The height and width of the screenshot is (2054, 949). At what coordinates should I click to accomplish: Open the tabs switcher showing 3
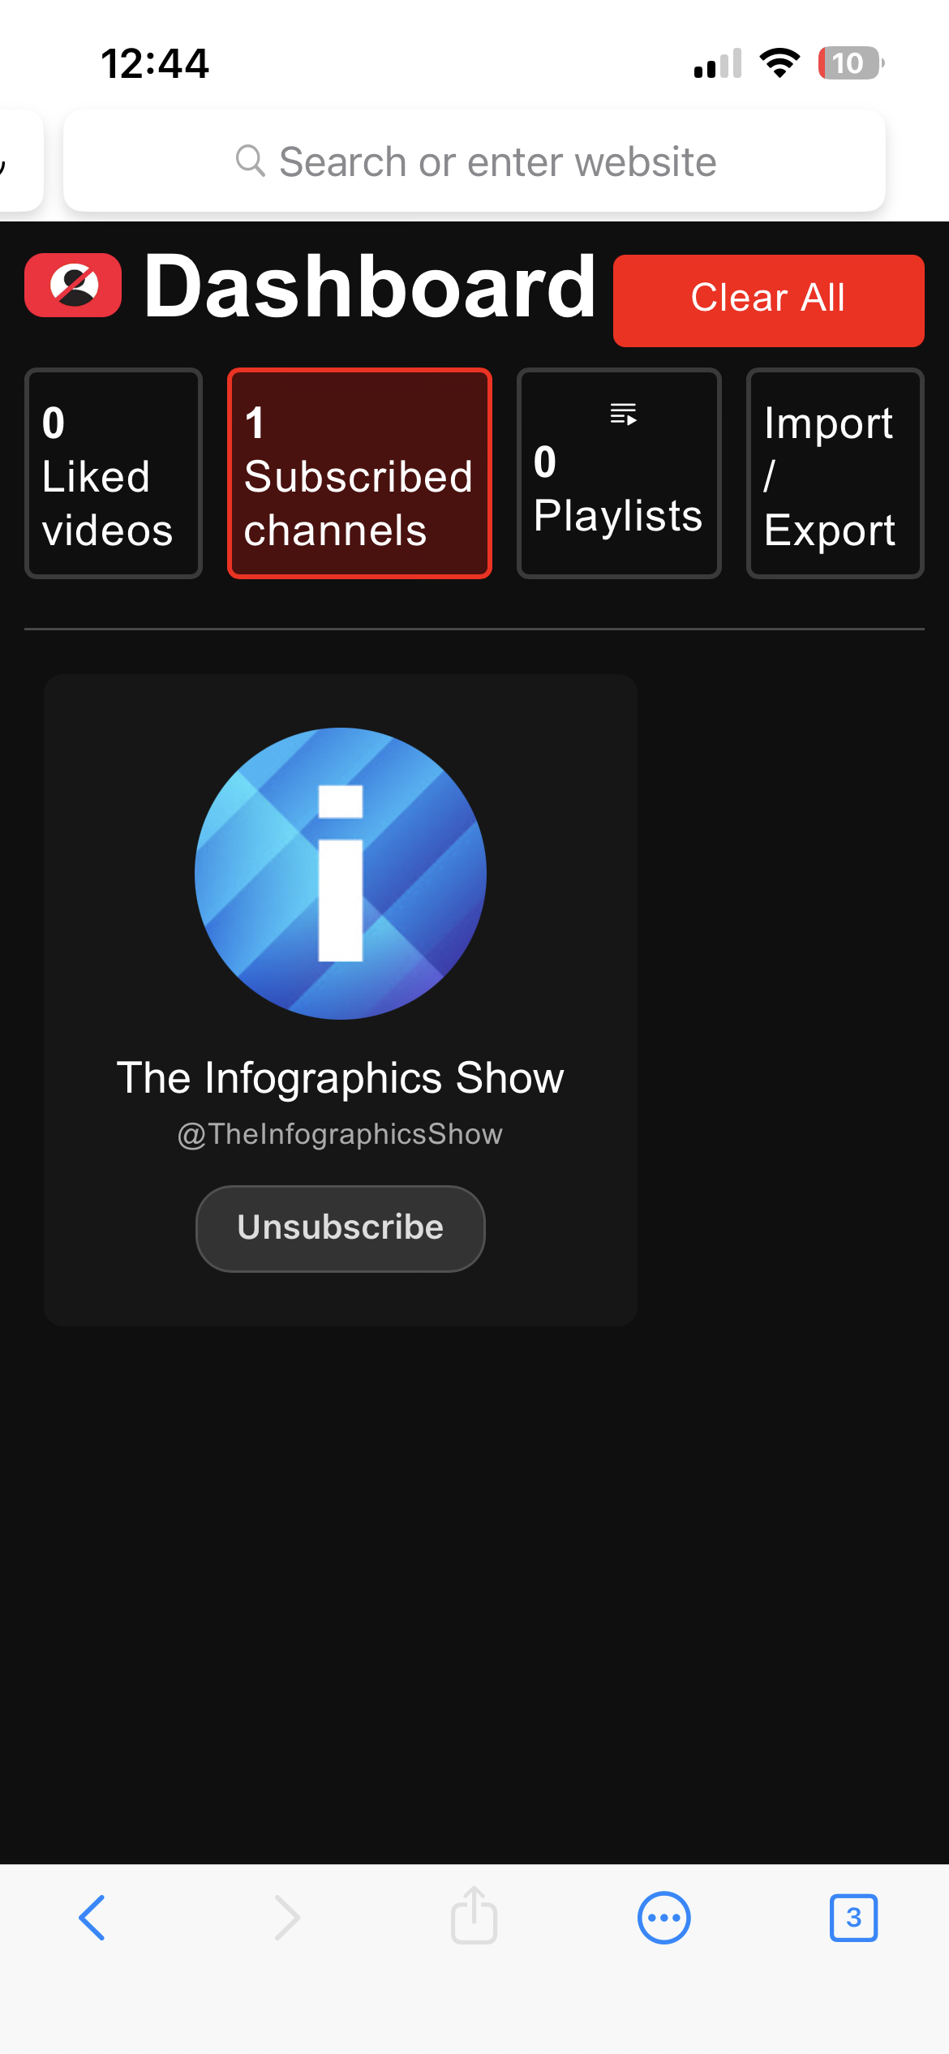pyautogui.click(x=853, y=1918)
